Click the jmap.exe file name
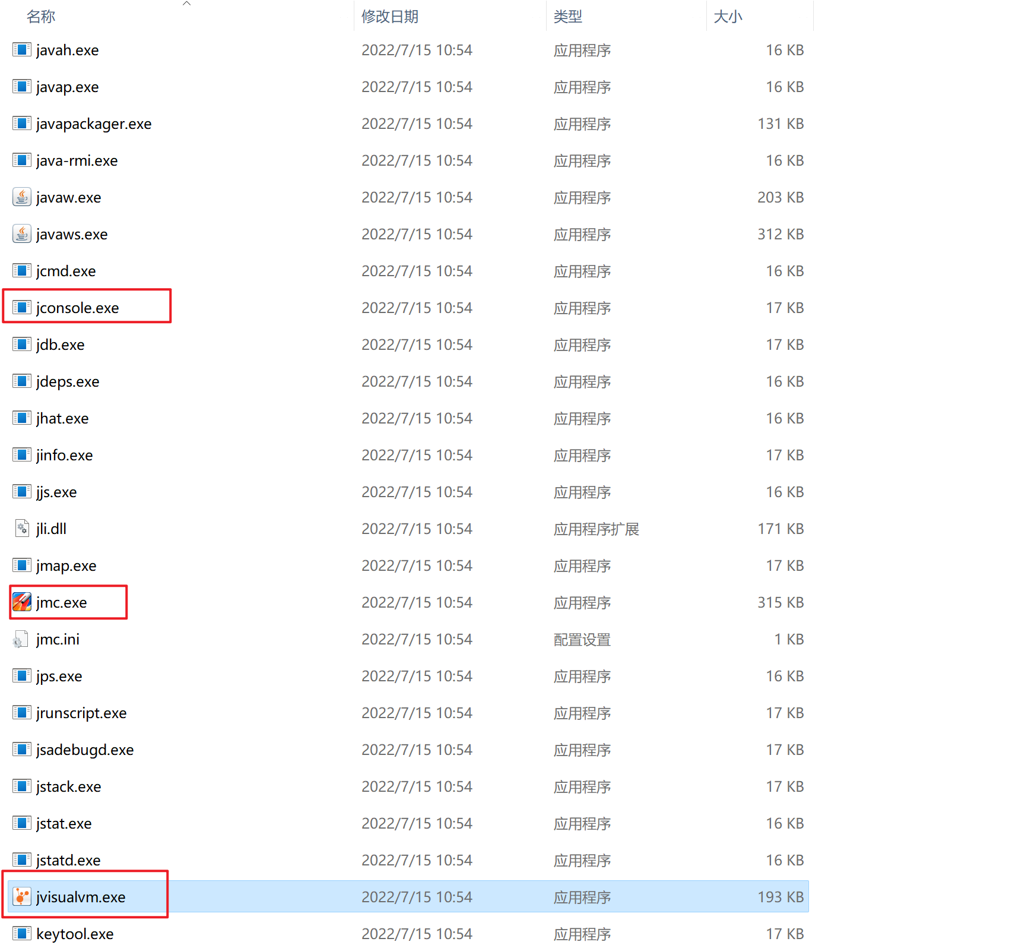 [x=66, y=565]
